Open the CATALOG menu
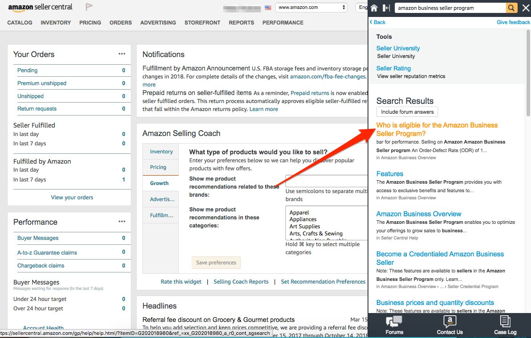This screenshot has width=531, height=338. 20,23
